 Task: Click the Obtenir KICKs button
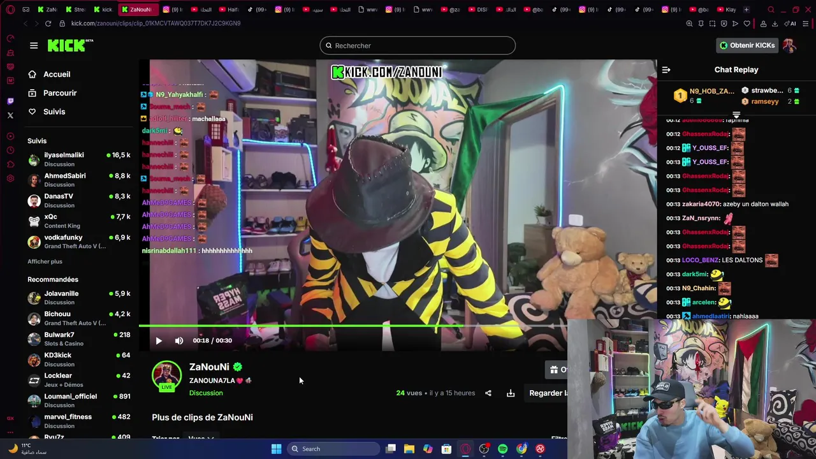(747, 45)
